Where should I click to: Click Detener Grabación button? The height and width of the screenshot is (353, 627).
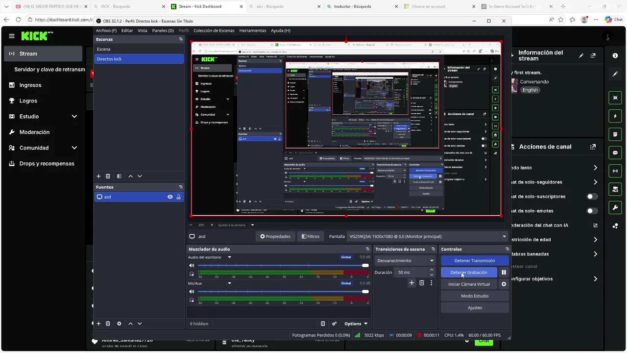click(469, 272)
